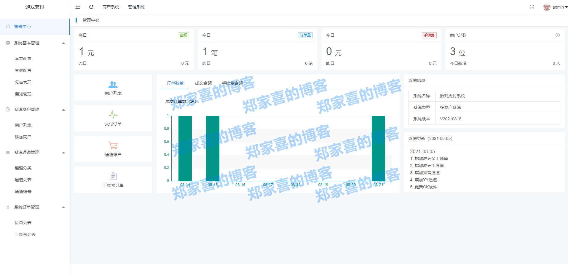568x275 pixels.
Task: Click the update entry 更新CK软件
Action: pyautogui.click(x=423, y=187)
